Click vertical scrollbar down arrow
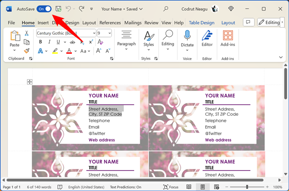 tap(285, 174)
